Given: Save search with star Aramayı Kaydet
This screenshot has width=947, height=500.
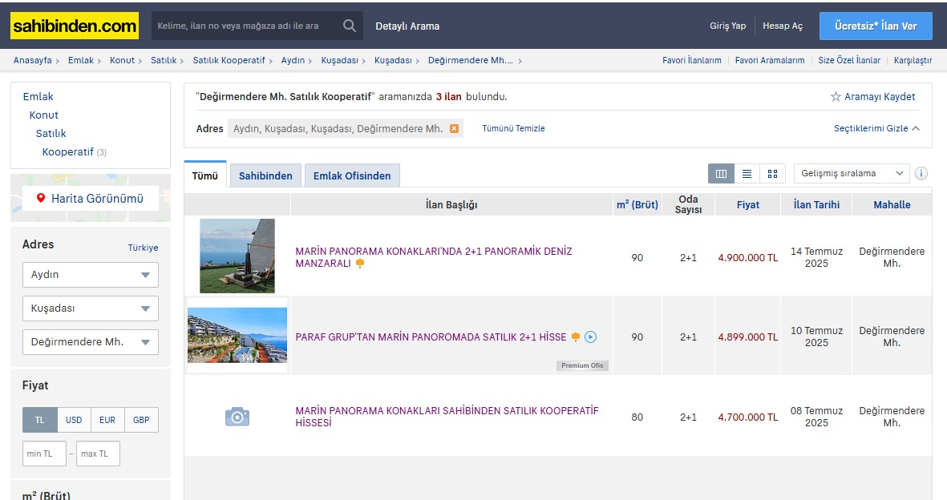Looking at the screenshot, I should 872,96.
